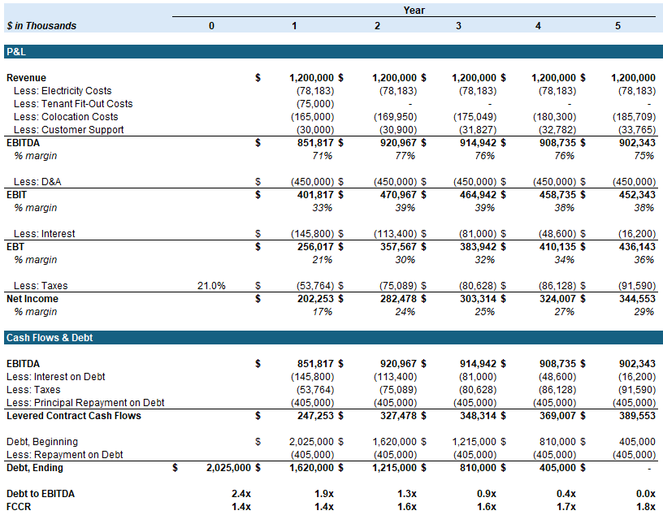Select the 'Less: Interest' row label
663x515 pixels.
tap(45, 234)
